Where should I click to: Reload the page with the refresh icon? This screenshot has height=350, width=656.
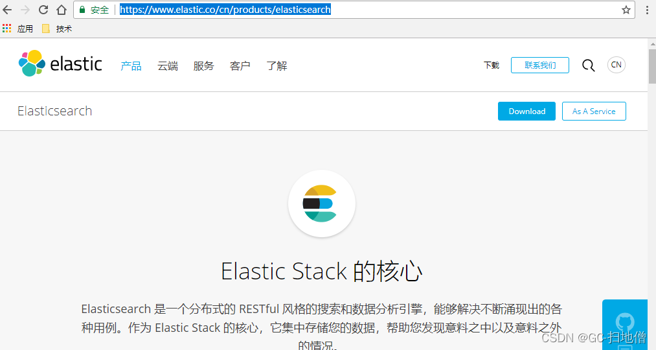(x=43, y=10)
